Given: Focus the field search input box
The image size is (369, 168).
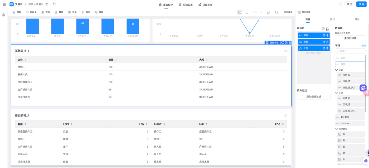Looking at the screenshot, I should [x=350, y=51].
